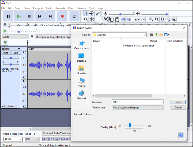Click the Zoom magnifier tool
Viewport: 193px width, 147px height.
click(86, 19)
